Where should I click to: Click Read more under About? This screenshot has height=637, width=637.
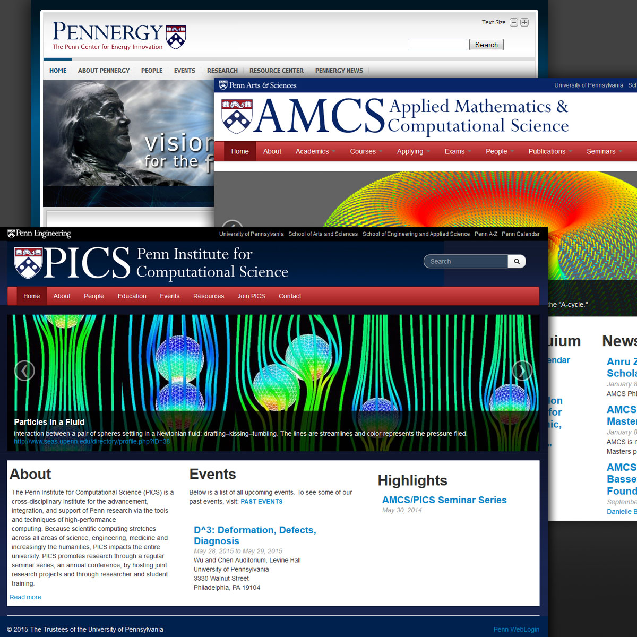tap(25, 597)
